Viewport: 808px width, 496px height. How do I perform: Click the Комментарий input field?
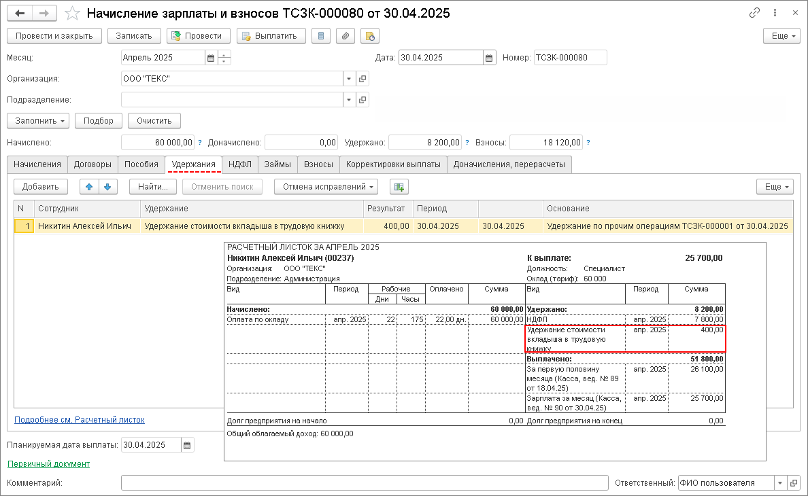click(x=364, y=483)
